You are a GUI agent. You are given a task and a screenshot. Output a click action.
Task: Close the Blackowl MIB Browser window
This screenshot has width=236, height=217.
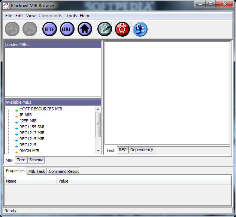224,4
